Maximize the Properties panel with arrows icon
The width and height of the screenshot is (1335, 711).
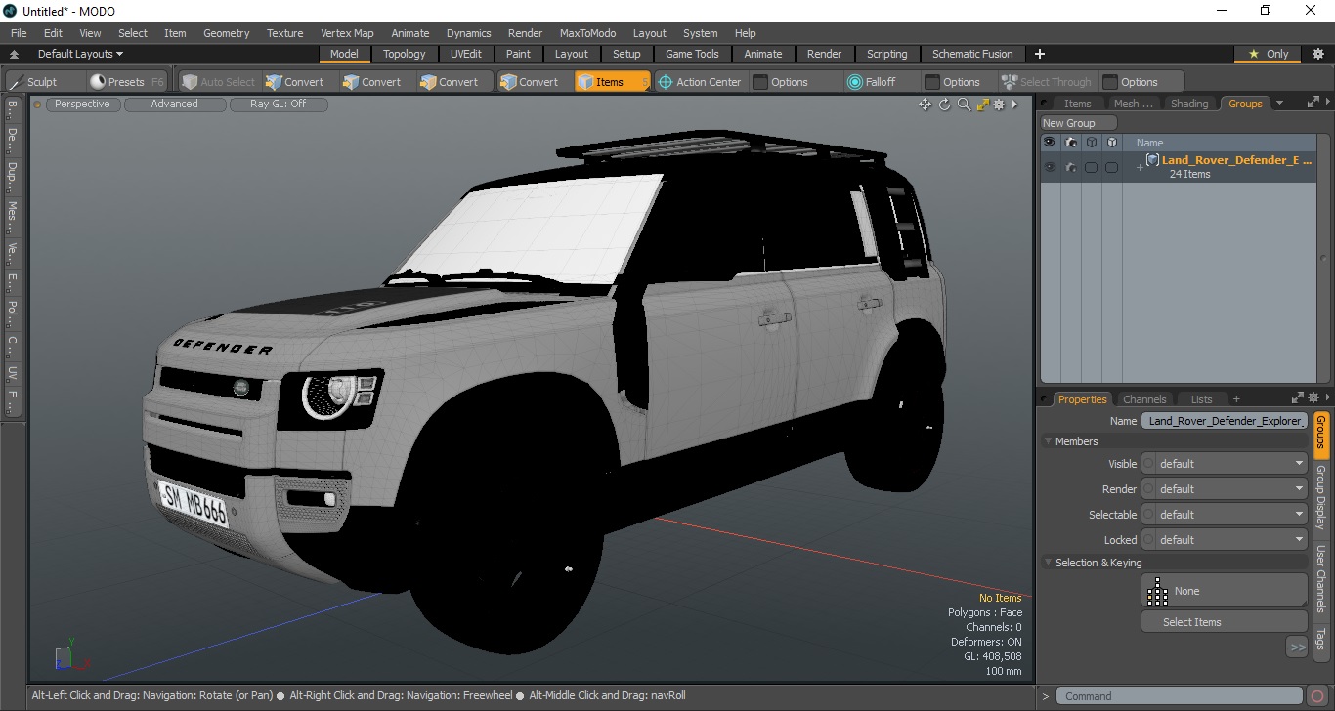tap(1298, 398)
